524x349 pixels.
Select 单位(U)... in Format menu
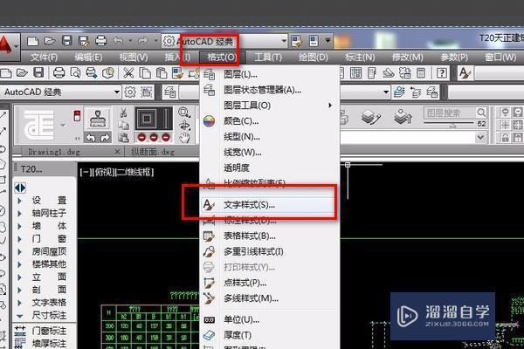[270, 319]
